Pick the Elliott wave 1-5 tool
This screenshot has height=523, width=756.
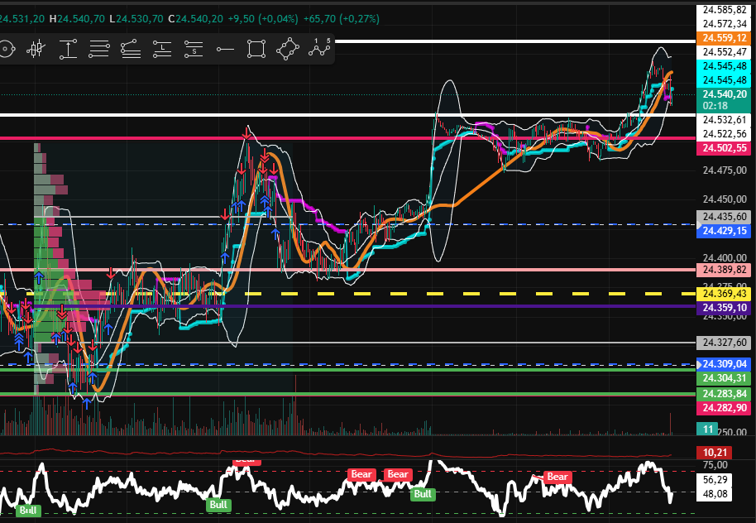click(319, 49)
